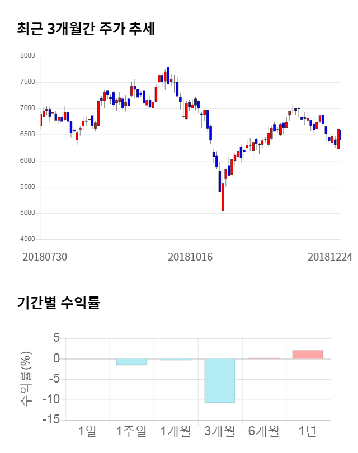Screen dimensions: 358x453
Task: Click the highest blue candlestick near 7800
Action: [168, 75]
